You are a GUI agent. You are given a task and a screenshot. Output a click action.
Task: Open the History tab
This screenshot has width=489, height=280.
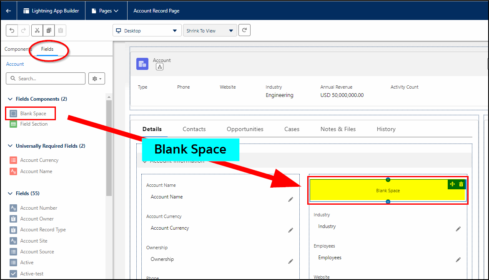386,129
